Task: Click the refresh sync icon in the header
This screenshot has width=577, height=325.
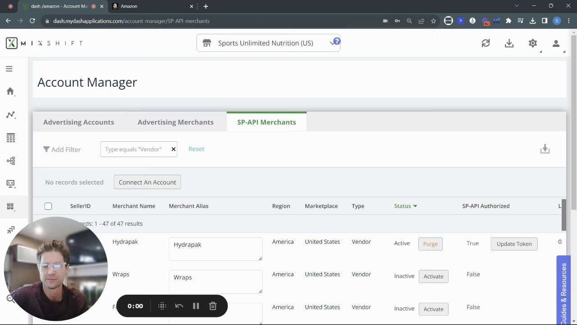Action: click(485, 43)
